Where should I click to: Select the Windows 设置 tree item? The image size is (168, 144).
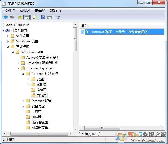pos(27,41)
